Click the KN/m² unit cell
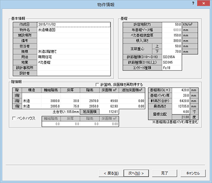This screenshot has height=183, width=212. [190, 25]
